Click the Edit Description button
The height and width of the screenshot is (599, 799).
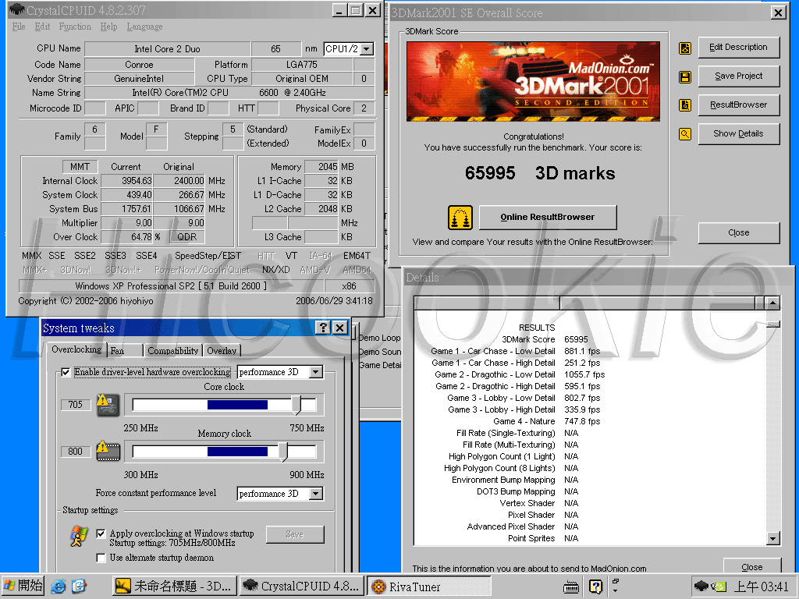pos(738,48)
